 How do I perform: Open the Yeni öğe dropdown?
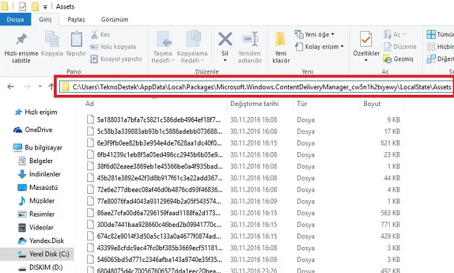315,34
